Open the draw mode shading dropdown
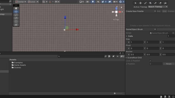 point(81,2)
